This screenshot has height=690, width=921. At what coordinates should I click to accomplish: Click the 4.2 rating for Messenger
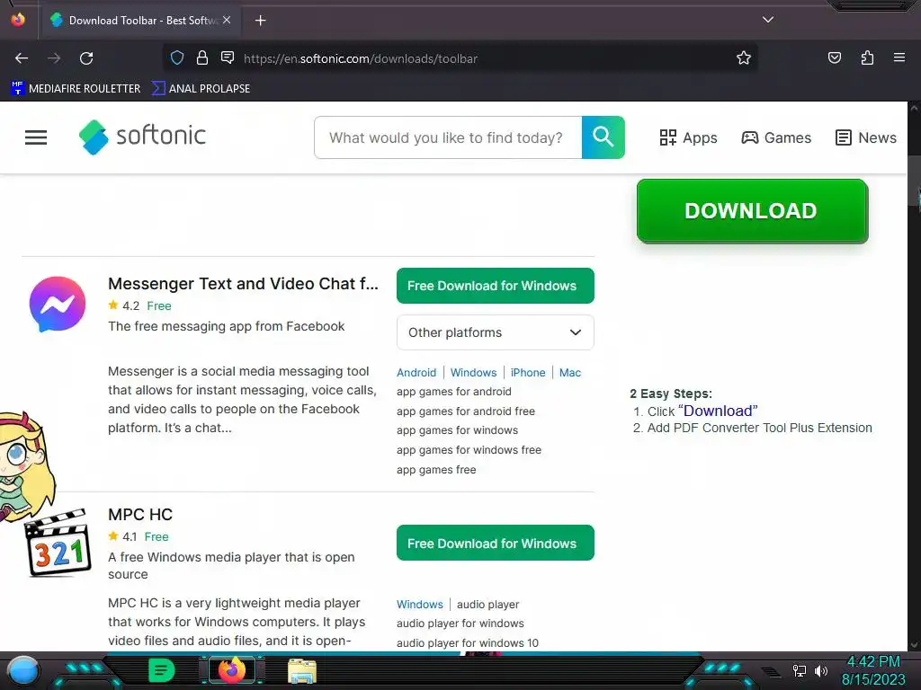tap(130, 305)
